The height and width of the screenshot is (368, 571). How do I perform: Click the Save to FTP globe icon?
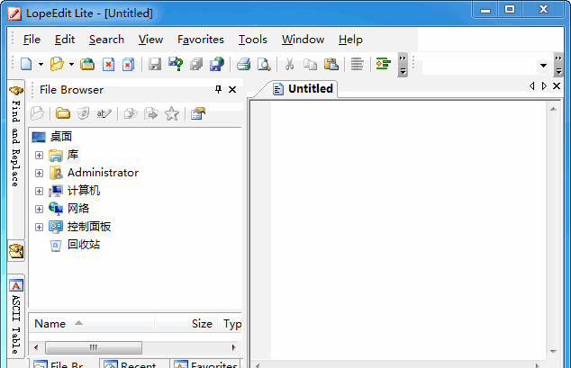point(217,65)
